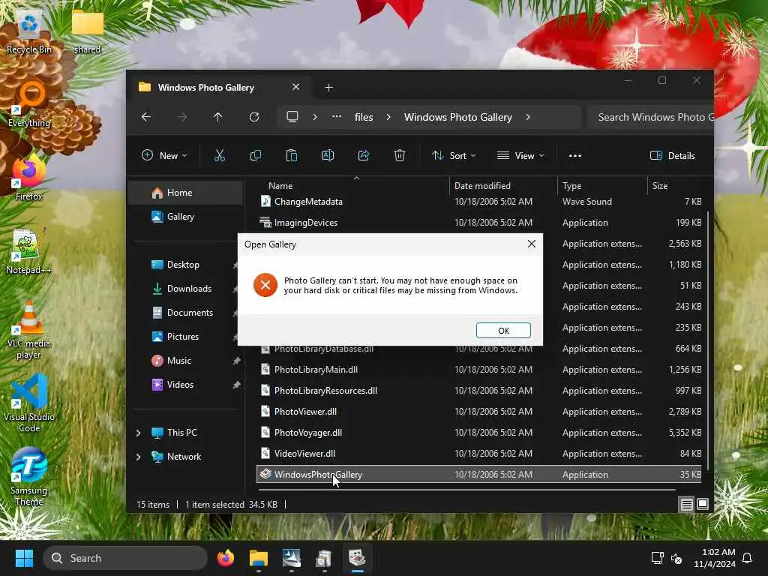The image size is (768, 576).
Task: Select PhotoViewer.dll file
Action: 479,412
